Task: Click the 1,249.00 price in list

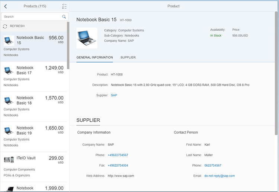Action: [54, 68]
